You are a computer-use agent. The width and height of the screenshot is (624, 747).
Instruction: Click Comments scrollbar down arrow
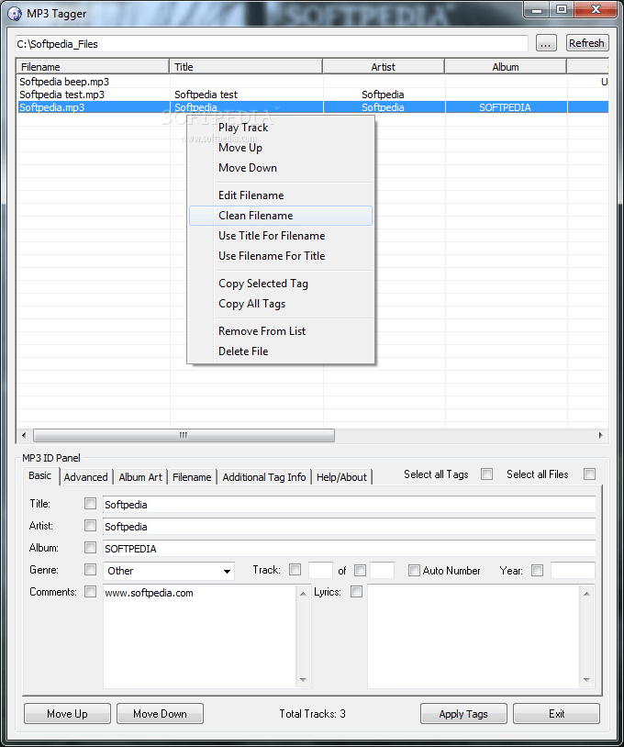(304, 680)
